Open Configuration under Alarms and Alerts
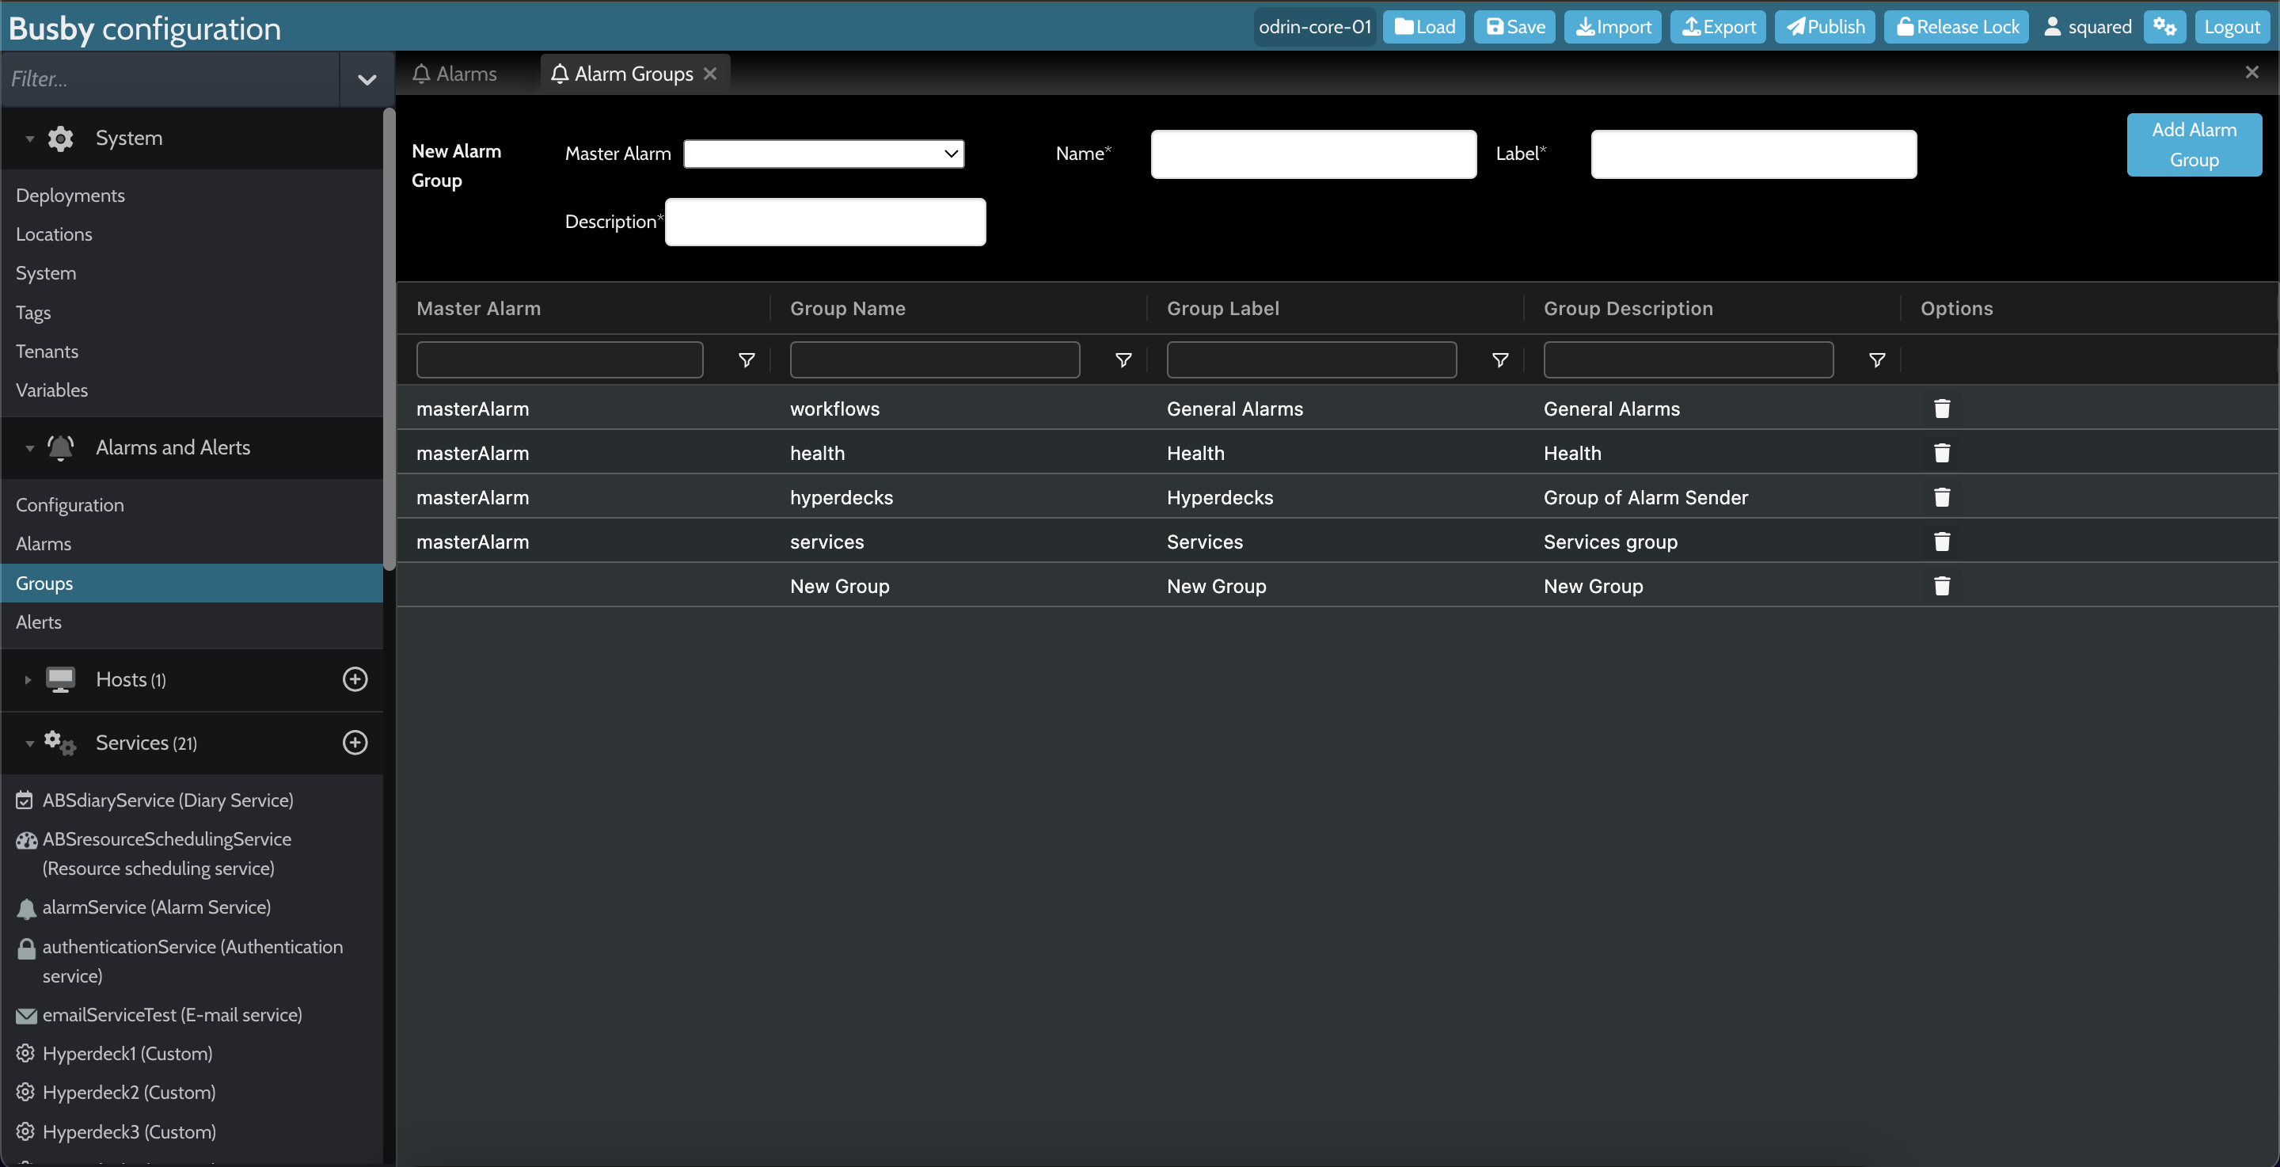 [x=70, y=504]
